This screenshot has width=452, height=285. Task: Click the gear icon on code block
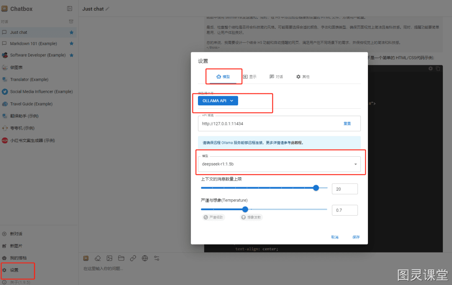430,69
